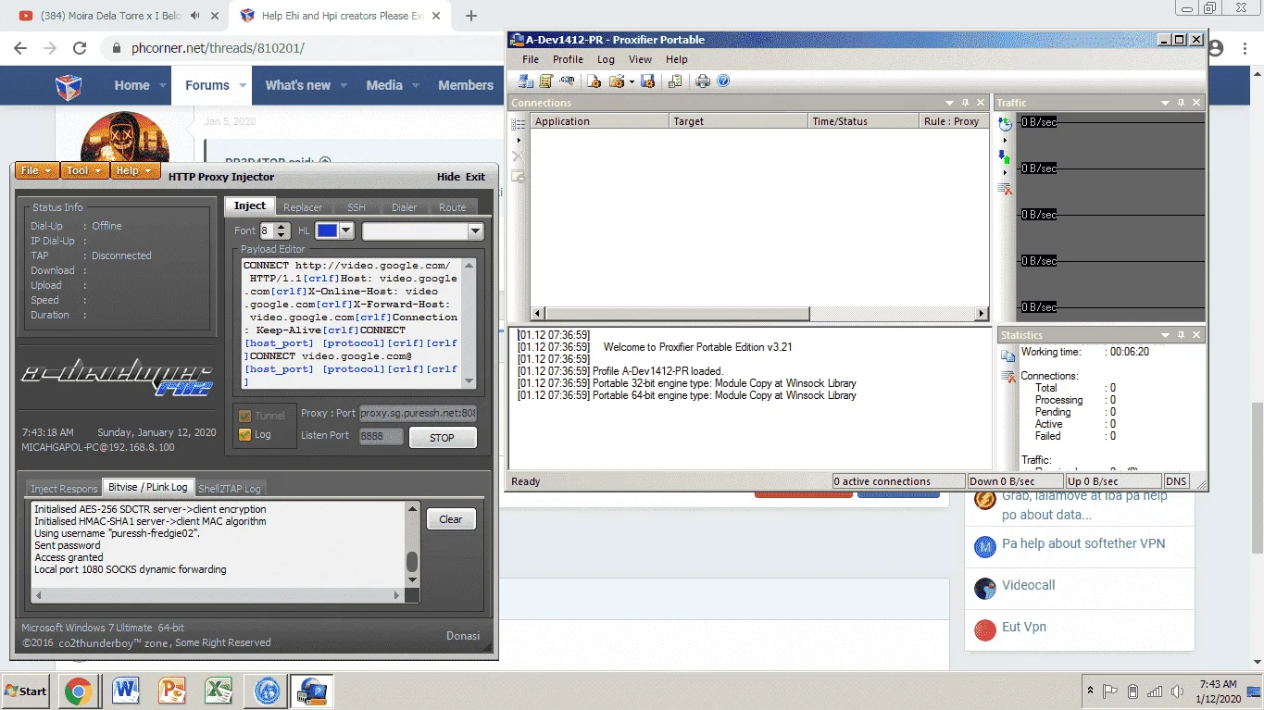Switch to the Replacer tab
The width and height of the screenshot is (1264, 710).
coord(303,207)
